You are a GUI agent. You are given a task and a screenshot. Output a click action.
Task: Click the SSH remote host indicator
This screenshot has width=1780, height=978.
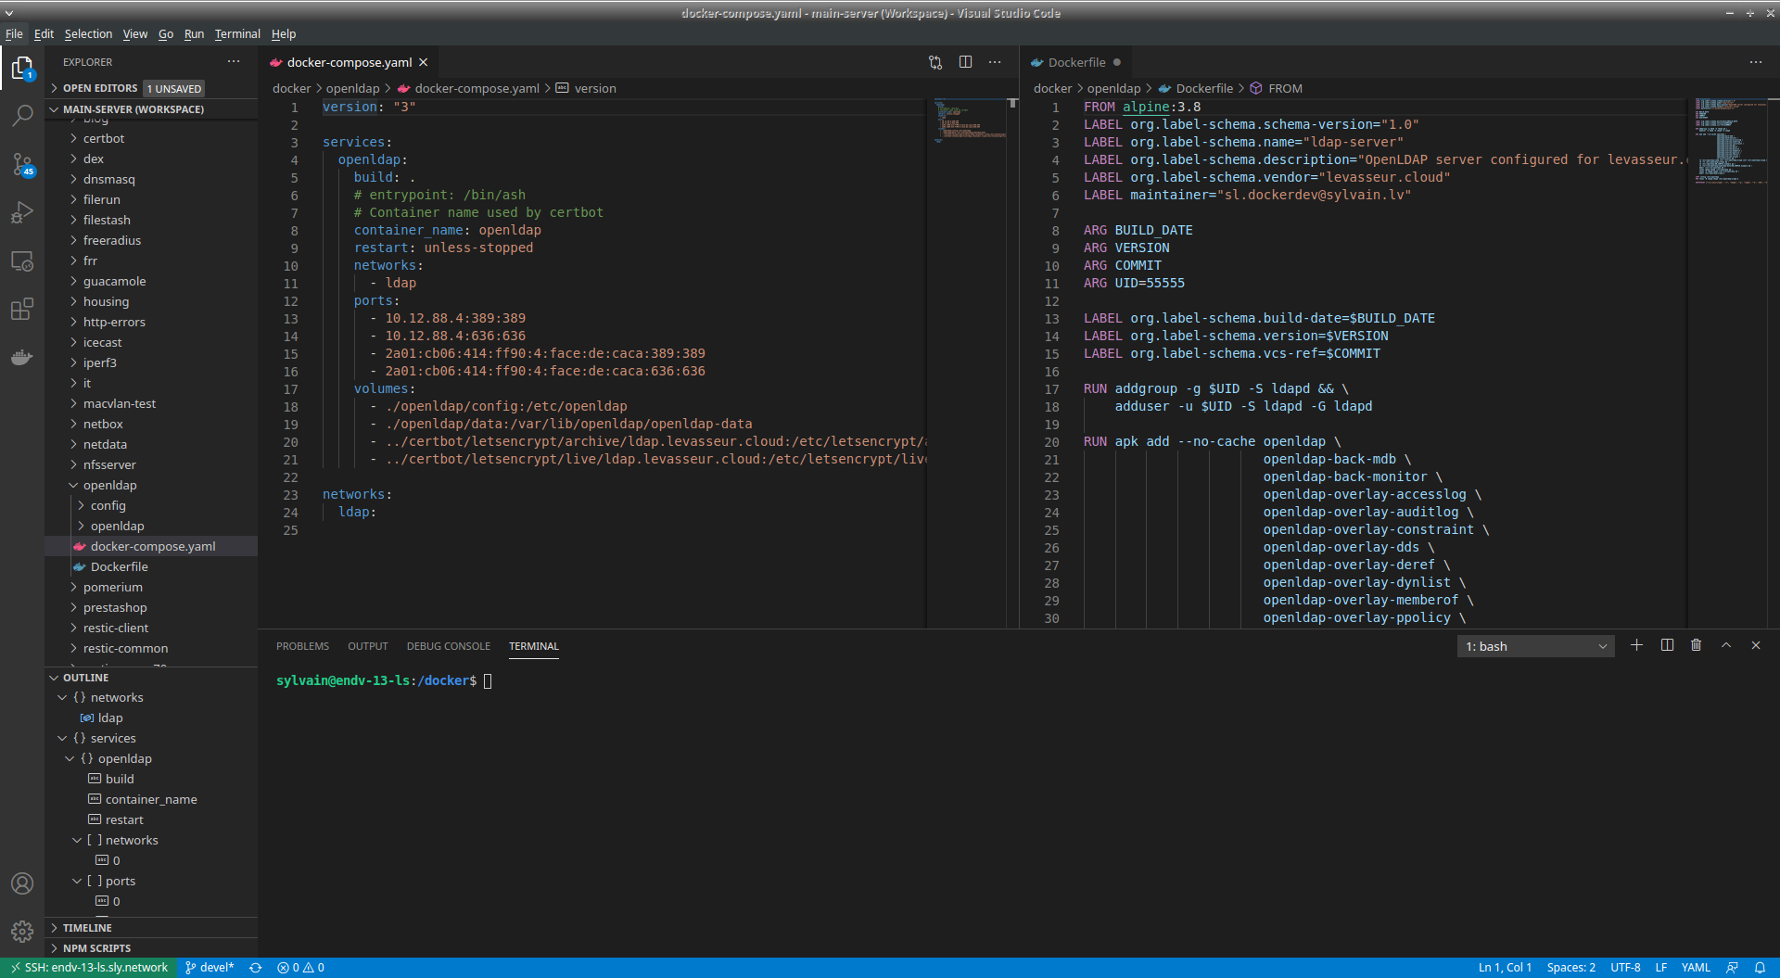[x=90, y=968]
